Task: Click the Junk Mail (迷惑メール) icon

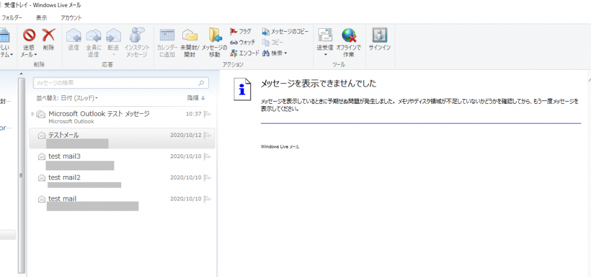Action: click(29, 35)
